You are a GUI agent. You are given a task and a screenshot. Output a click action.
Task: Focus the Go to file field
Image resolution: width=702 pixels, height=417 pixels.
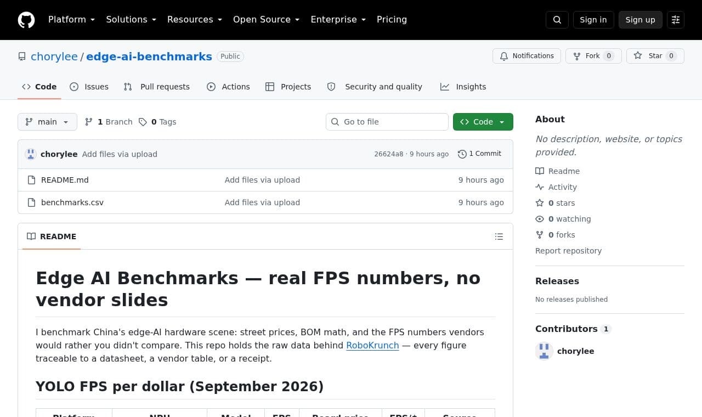(x=387, y=122)
